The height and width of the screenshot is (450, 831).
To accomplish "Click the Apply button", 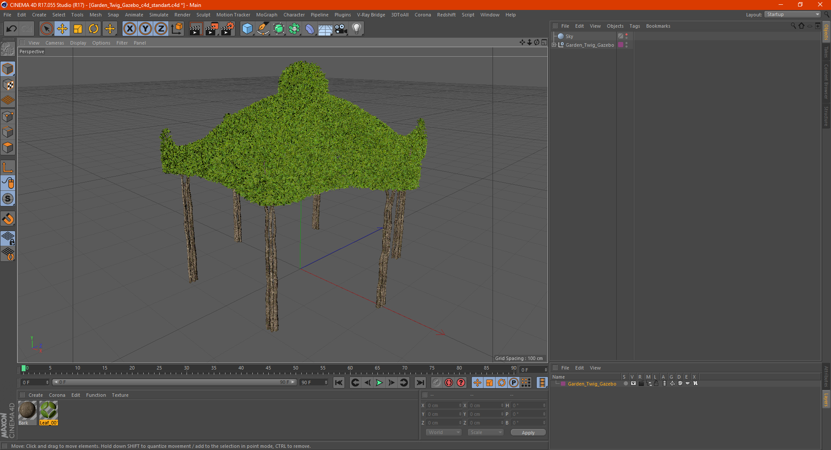I will tap(528, 433).
